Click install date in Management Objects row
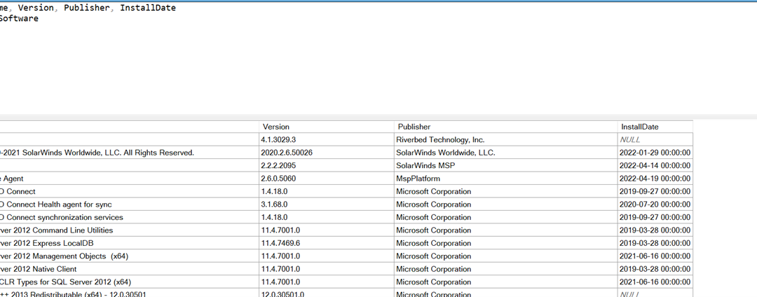The image size is (757, 297). [x=655, y=256]
